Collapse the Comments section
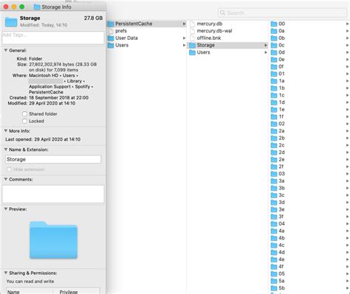This screenshot has width=350, height=294. pos(5,179)
